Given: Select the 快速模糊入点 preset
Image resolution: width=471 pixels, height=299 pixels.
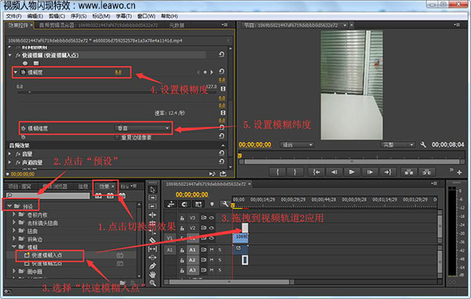Looking at the screenshot, I should [46, 255].
